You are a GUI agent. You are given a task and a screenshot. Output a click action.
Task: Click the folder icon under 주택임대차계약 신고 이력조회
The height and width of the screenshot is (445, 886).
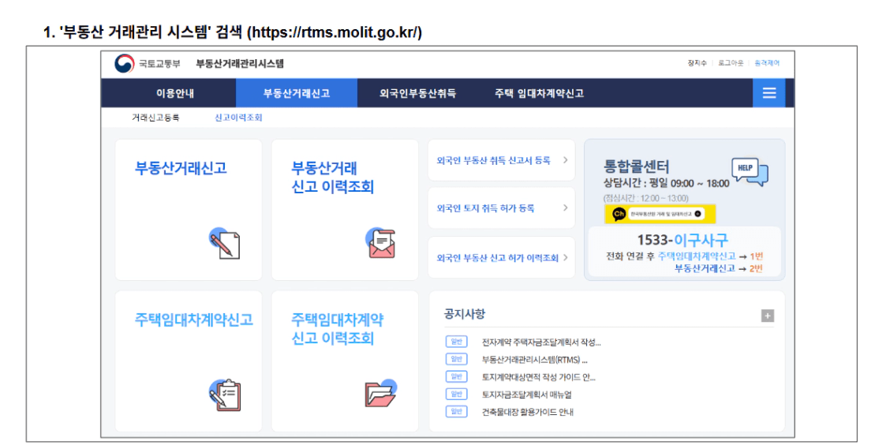pyautogui.click(x=381, y=394)
